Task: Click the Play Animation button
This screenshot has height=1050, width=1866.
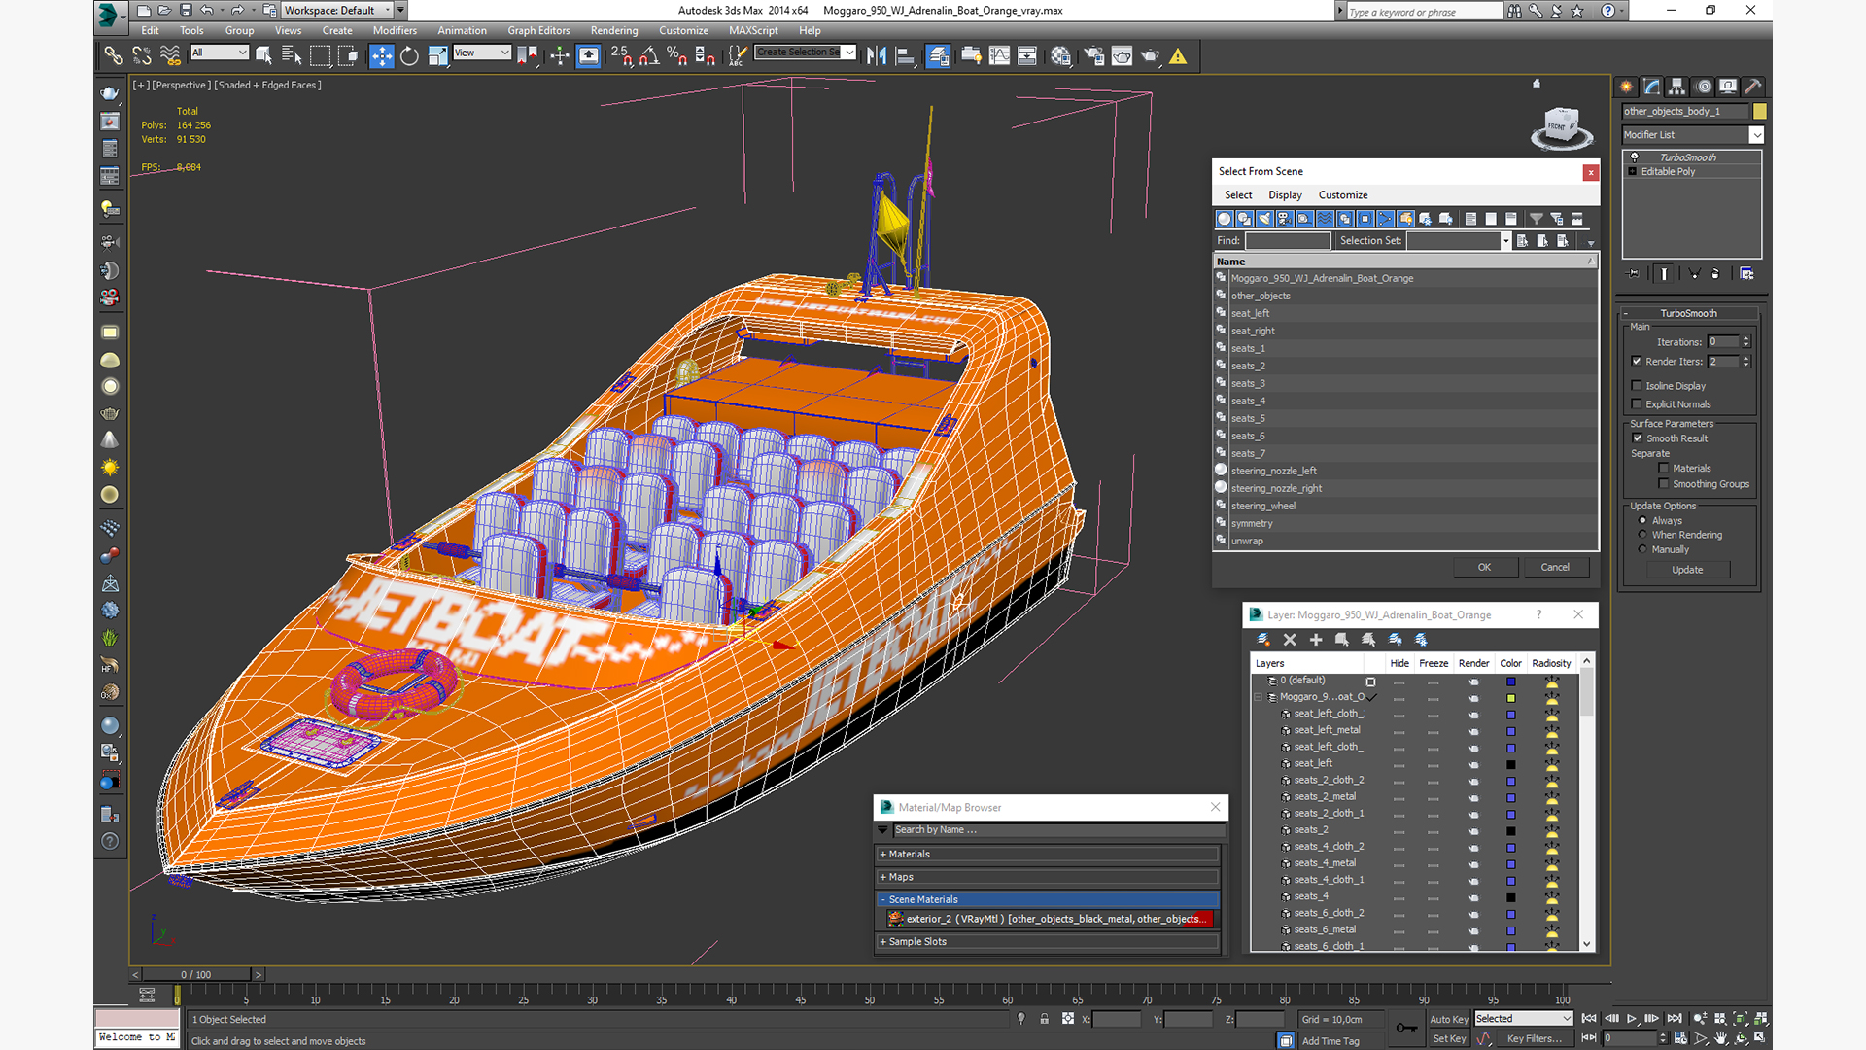Action: click(x=1632, y=1019)
